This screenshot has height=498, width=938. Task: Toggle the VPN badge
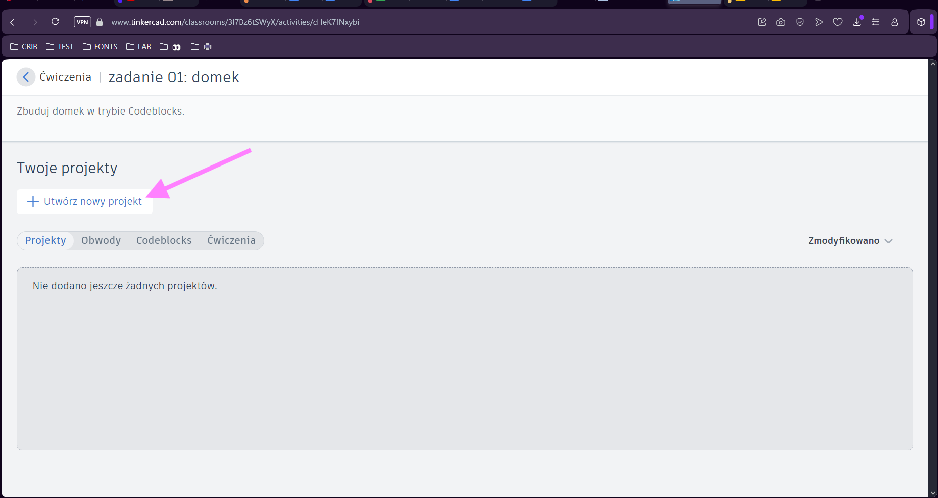[x=82, y=22]
